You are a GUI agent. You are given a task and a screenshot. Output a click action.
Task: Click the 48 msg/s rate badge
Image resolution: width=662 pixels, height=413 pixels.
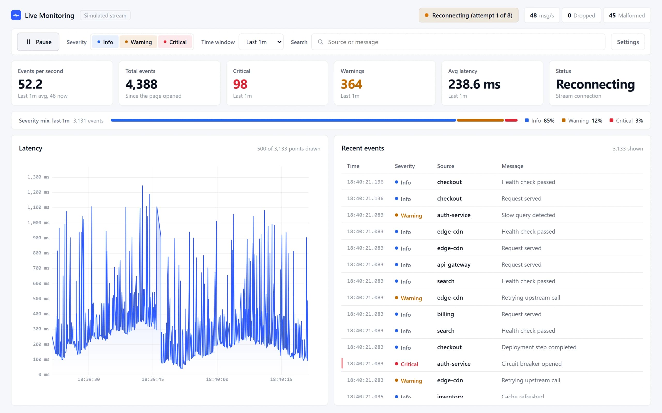coord(542,15)
